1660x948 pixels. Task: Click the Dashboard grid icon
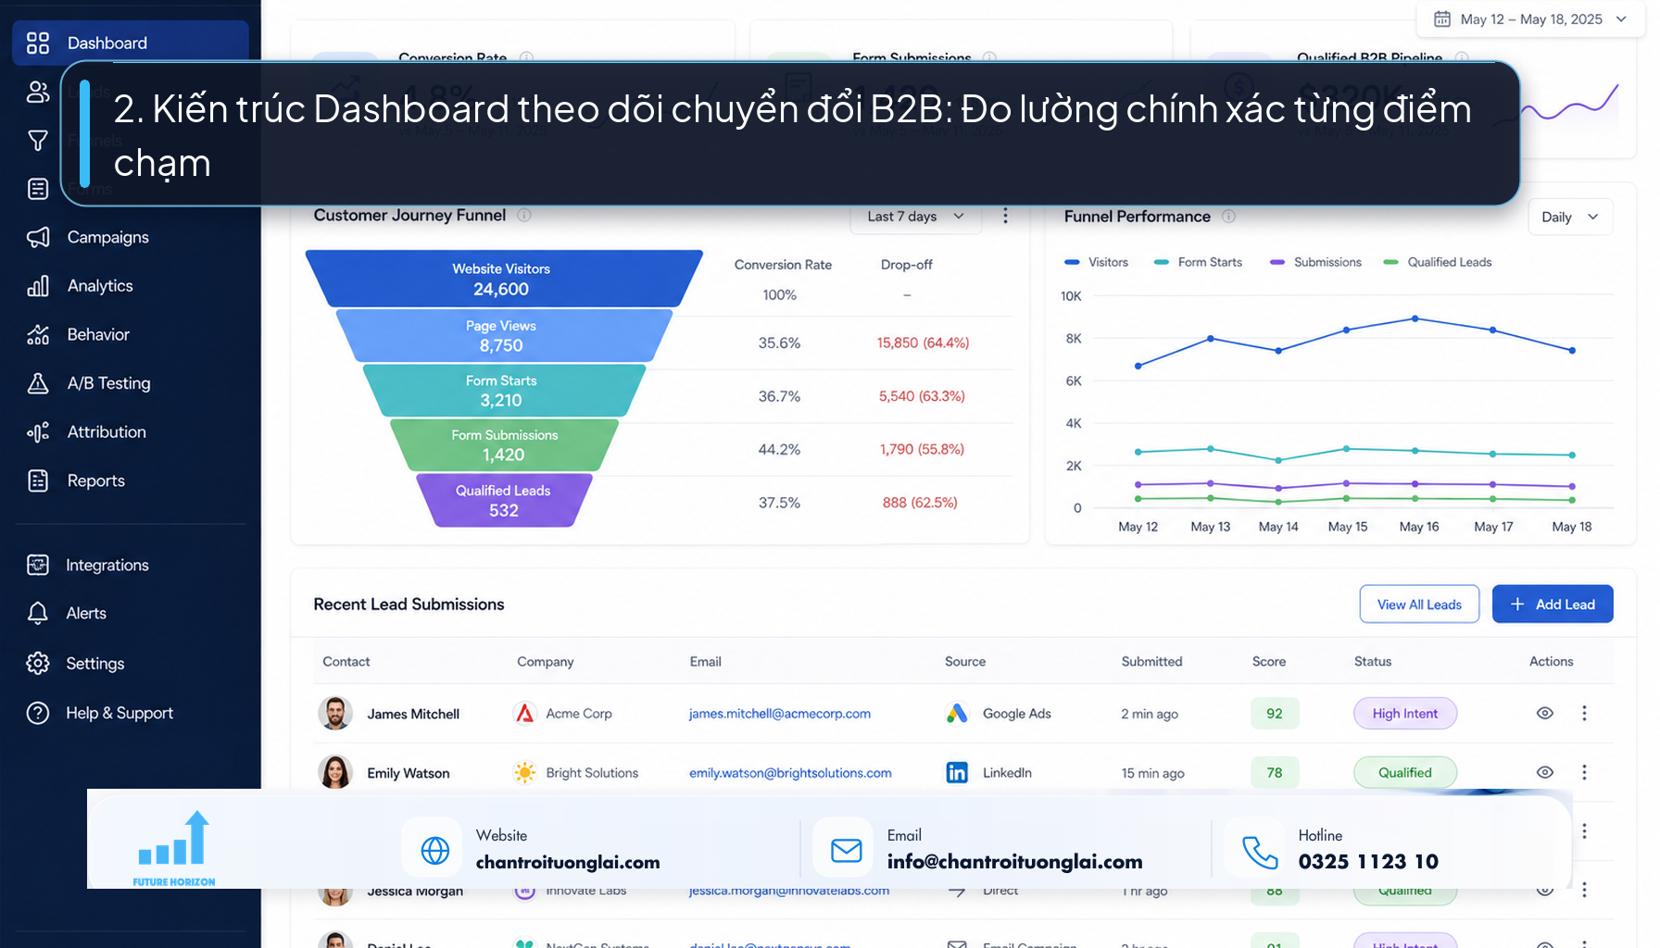coord(38,43)
